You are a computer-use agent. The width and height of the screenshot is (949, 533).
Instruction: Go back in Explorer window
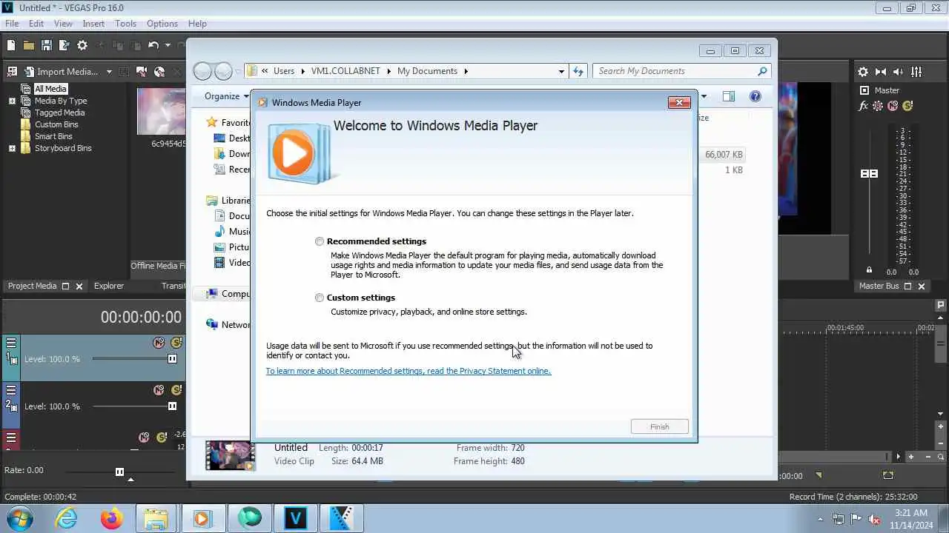click(x=202, y=71)
